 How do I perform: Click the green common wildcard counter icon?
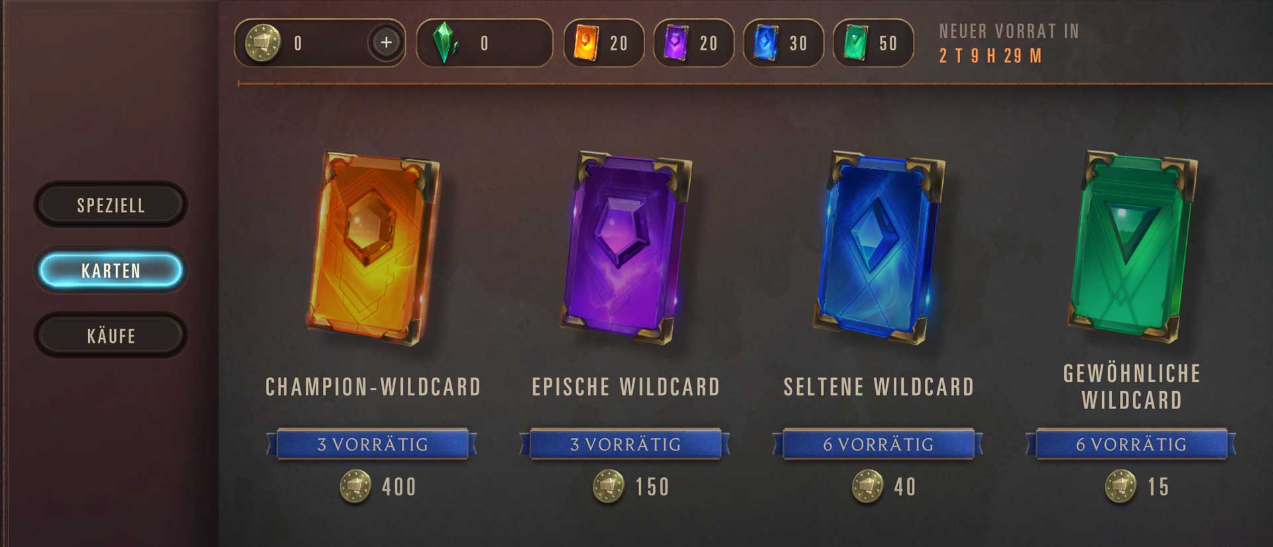tap(855, 43)
